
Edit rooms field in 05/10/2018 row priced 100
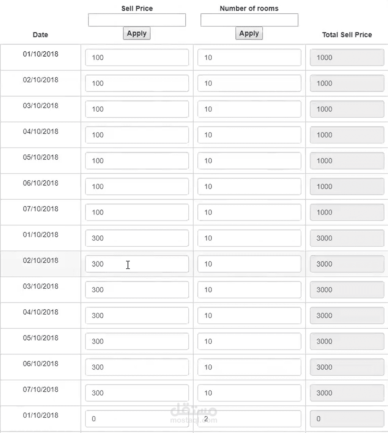[249, 161]
